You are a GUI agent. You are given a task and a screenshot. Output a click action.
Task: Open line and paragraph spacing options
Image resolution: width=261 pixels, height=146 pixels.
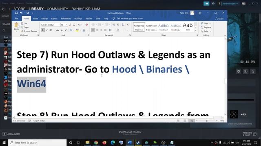[111, 30]
